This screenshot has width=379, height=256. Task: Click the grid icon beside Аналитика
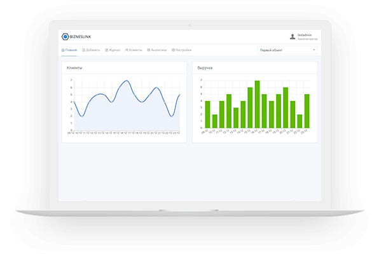pos(149,50)
